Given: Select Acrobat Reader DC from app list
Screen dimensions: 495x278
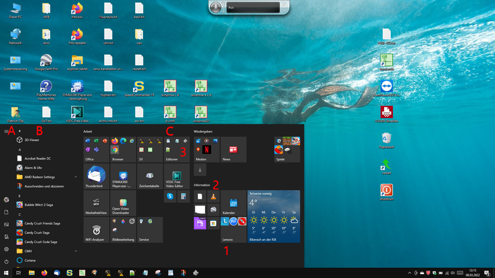Looking at the screenshot, I should pyautogui.click(x=38, y=159).
